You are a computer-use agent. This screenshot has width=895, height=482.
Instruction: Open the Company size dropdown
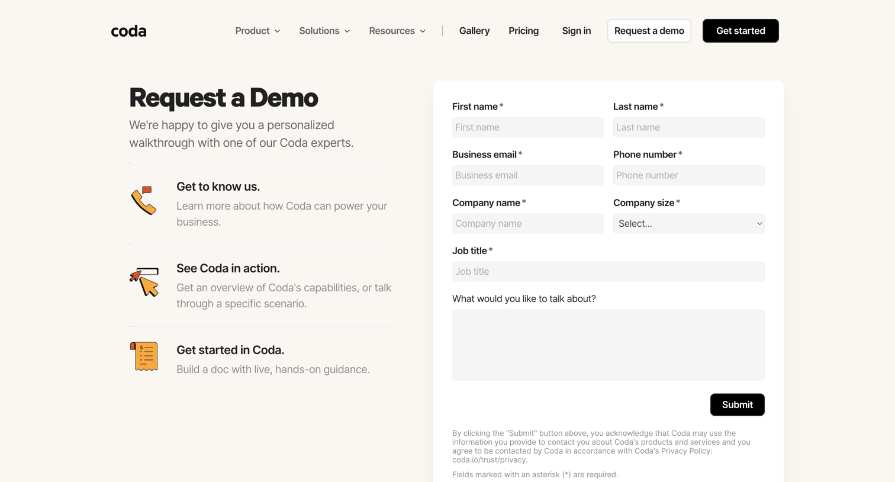(688, 223)
